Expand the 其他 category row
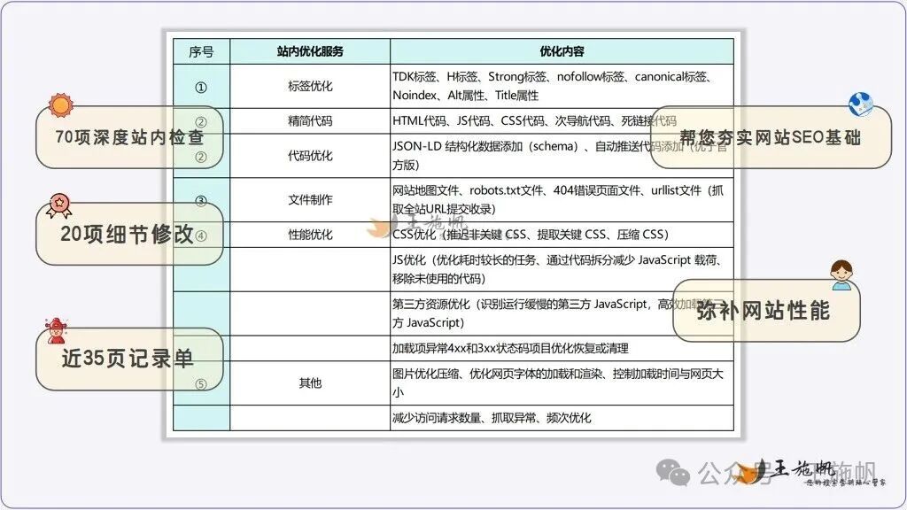The image size is (907, 510). 309,383
